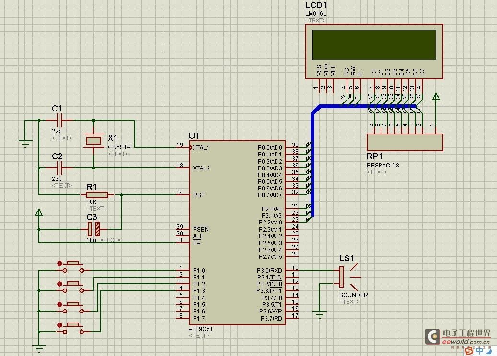Click the P3.7/RD pin label
The image size is (497, 356).
coord(271,318)
